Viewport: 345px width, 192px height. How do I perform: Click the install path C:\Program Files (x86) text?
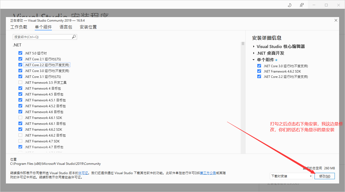[56, 164]
